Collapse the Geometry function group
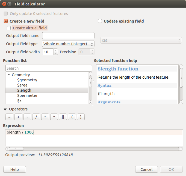 click(9, 75)
